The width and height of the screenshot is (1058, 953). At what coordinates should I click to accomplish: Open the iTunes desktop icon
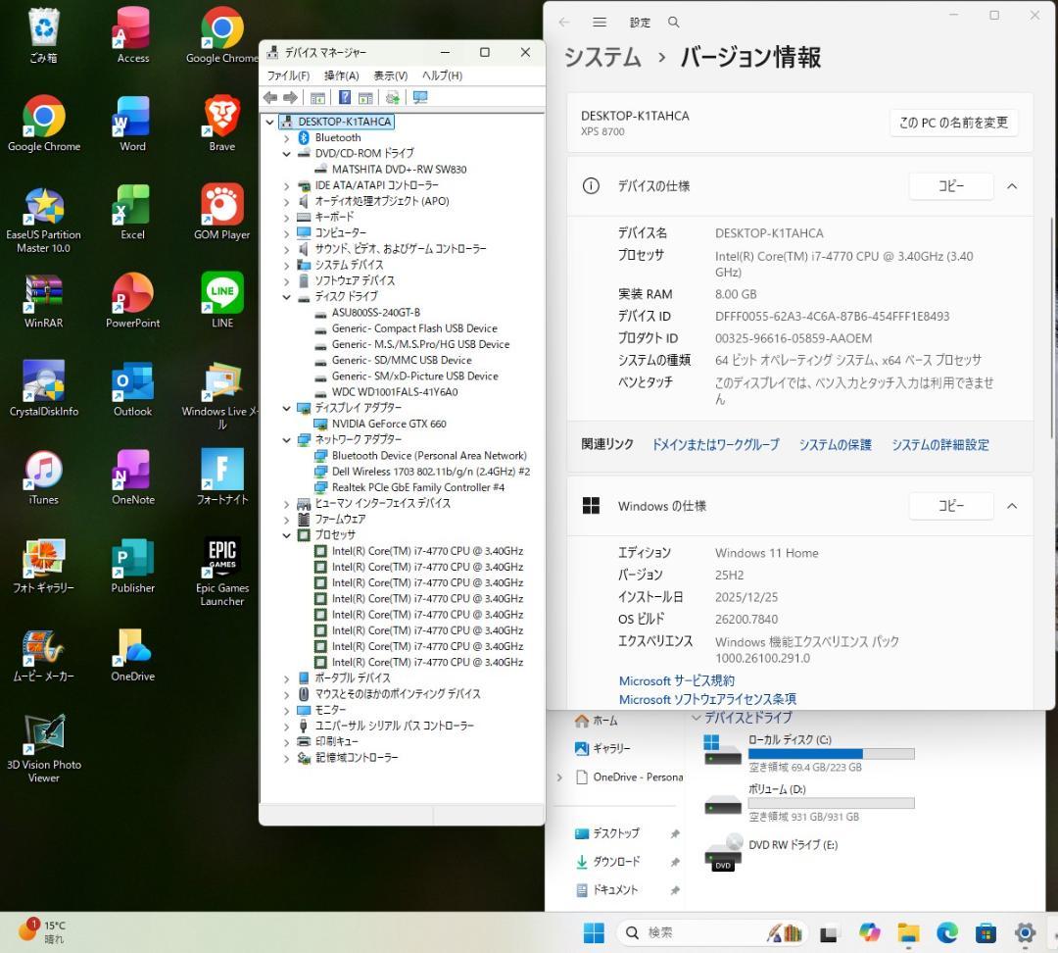44,476
